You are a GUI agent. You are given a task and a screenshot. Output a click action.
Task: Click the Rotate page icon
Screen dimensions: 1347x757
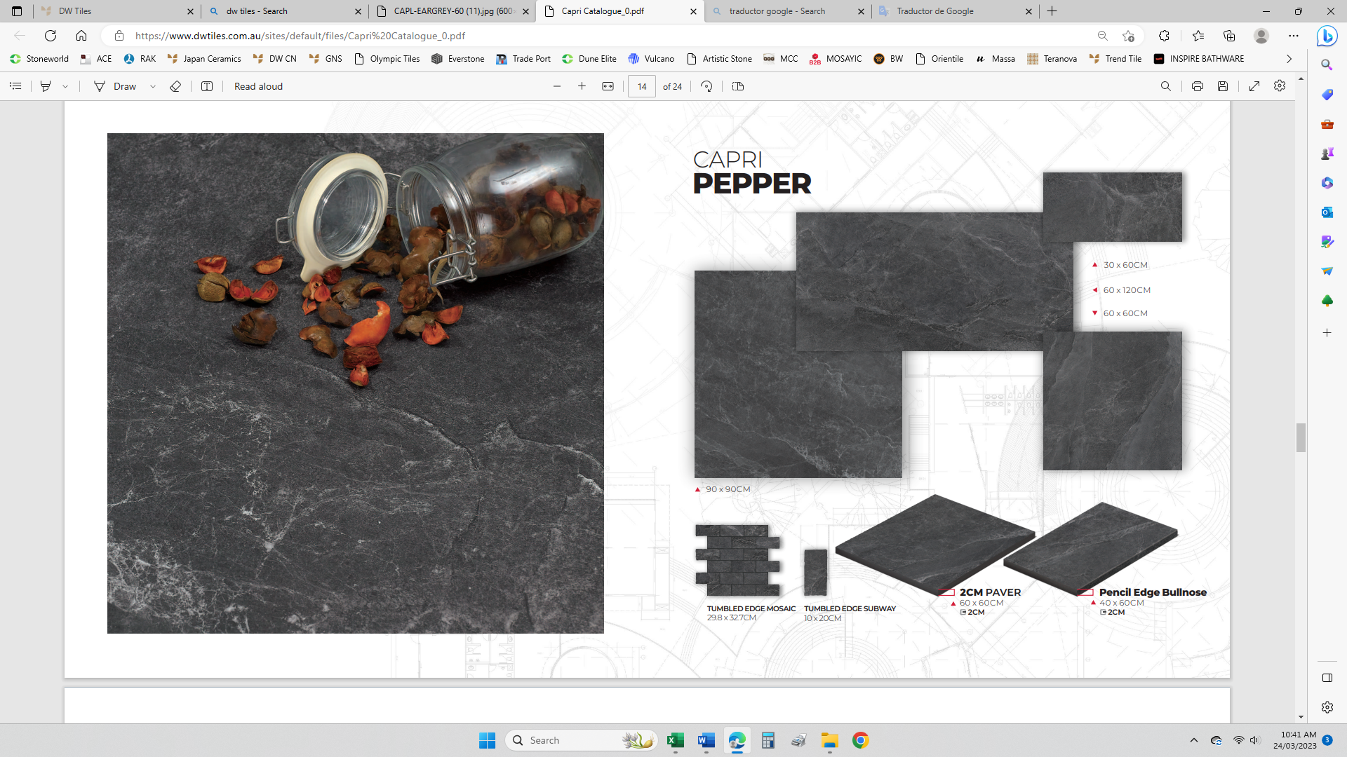pos(706,86)
